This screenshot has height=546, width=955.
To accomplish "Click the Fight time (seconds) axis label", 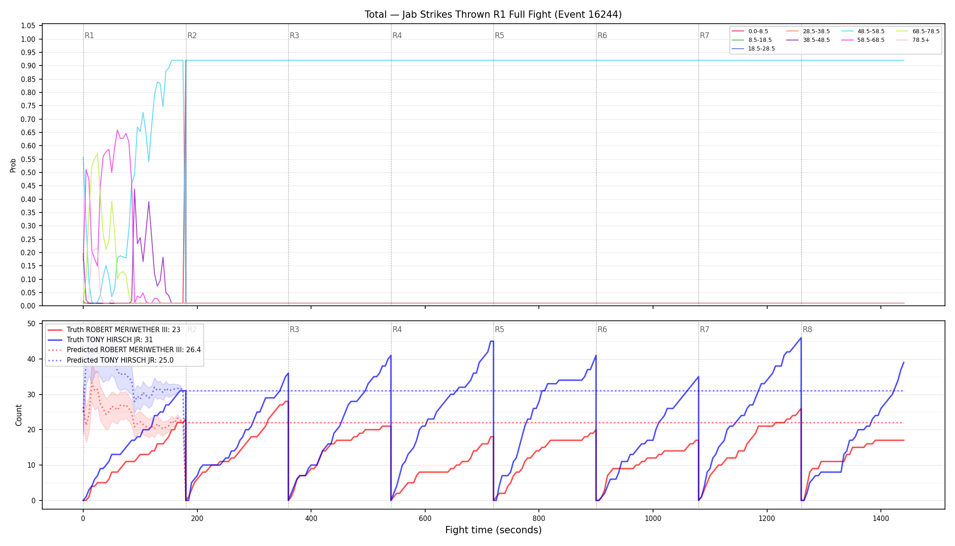I will (493, 530).
